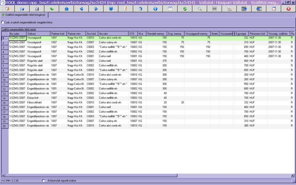Screen dimensions: 296x185
Task: Click the green refresh icon
Action: tap(185, 9)
